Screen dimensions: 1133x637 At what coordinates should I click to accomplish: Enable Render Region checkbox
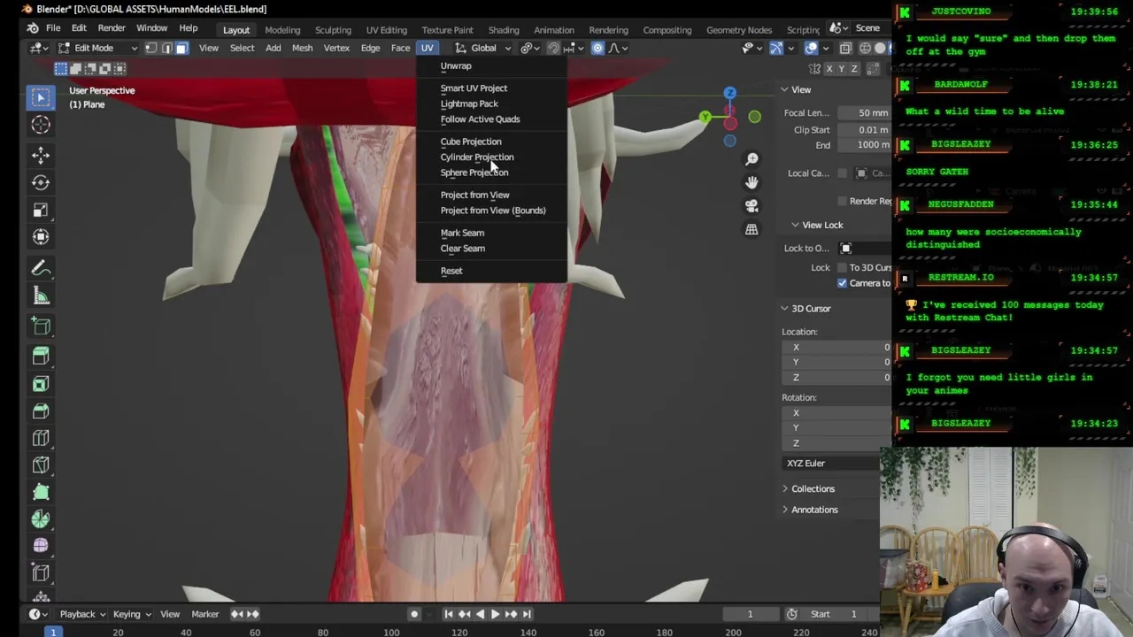coord(842,201)
